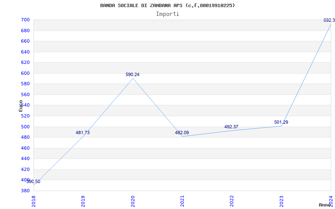
Task: Click the Anno x-axis title
Action: [x=325, y=205]
